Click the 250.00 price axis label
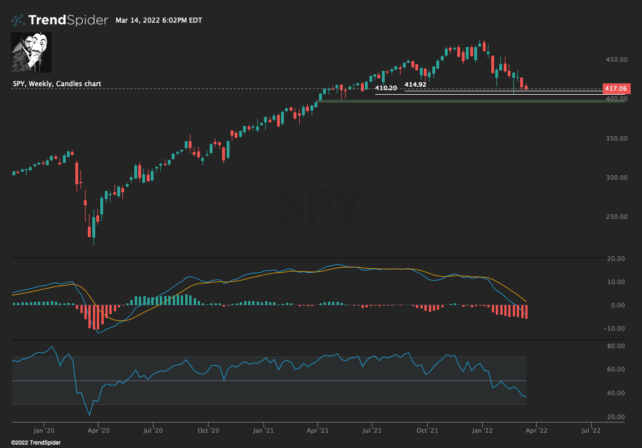The width and height of the screenshot is (642, 448). 615,217
